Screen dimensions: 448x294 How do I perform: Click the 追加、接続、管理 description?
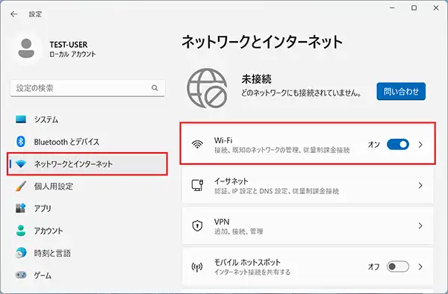tap(238, 231)
